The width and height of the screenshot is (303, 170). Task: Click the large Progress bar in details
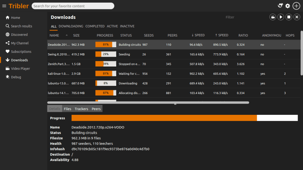coord(184,118)
